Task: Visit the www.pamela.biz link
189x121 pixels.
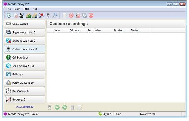Action: [25, 107]
